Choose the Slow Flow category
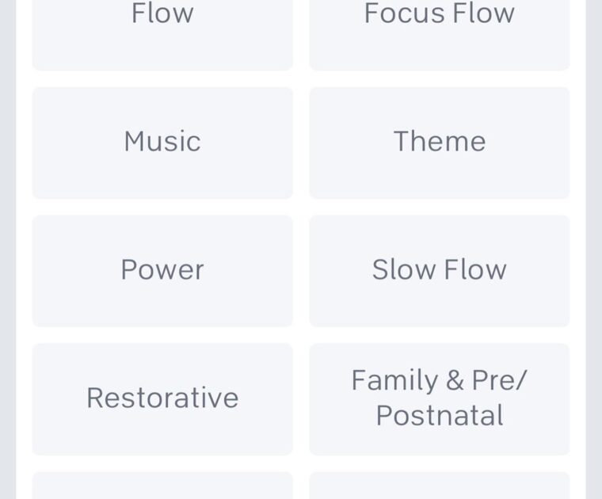 [x=439, y=270]
